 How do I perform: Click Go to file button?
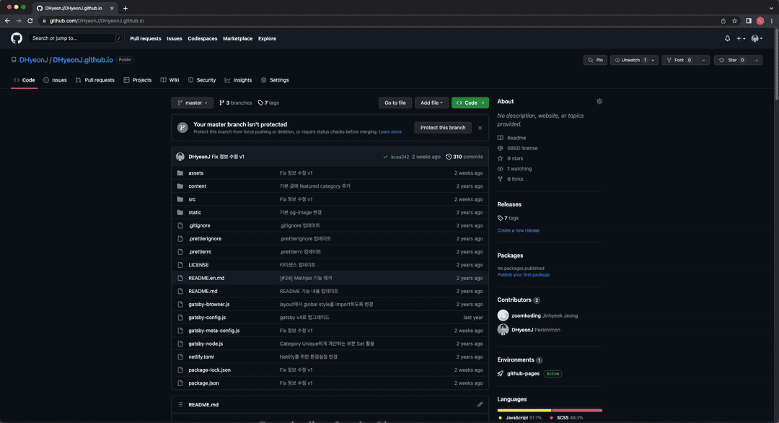pyautogui.click(x=395, y=103)
